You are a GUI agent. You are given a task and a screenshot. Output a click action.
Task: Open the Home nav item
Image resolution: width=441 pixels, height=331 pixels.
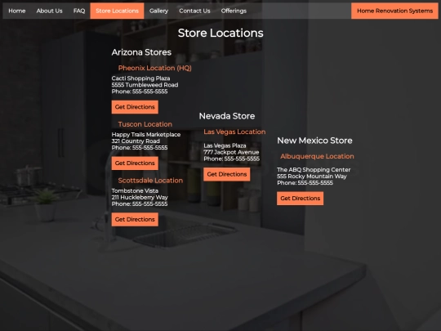click(x=17, y=11)
